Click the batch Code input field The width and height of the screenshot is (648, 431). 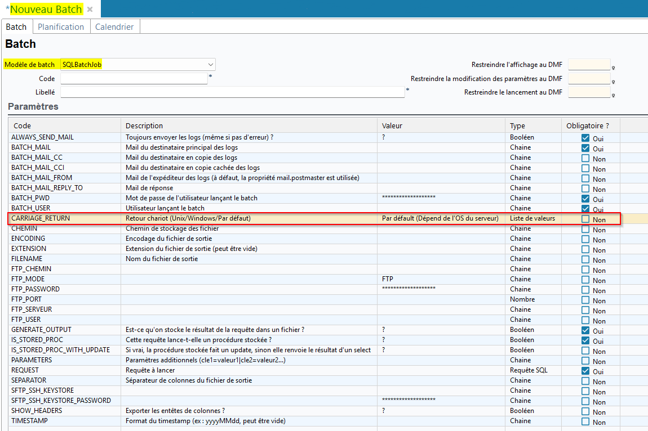[134, 78]
